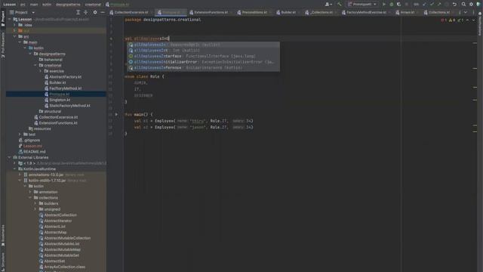Open the Bookmarks side tab
Image resolution: width=483 pixels, height=272 pixels.
point(3,235)
